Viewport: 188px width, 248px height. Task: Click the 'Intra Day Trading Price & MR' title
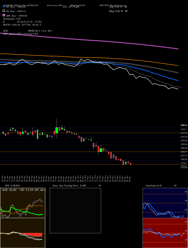pos(69,186)
